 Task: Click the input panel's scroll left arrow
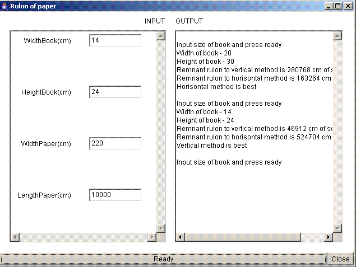coord(15,237)
